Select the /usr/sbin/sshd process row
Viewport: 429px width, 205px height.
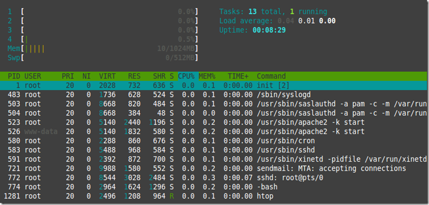(x=213, y=150)
